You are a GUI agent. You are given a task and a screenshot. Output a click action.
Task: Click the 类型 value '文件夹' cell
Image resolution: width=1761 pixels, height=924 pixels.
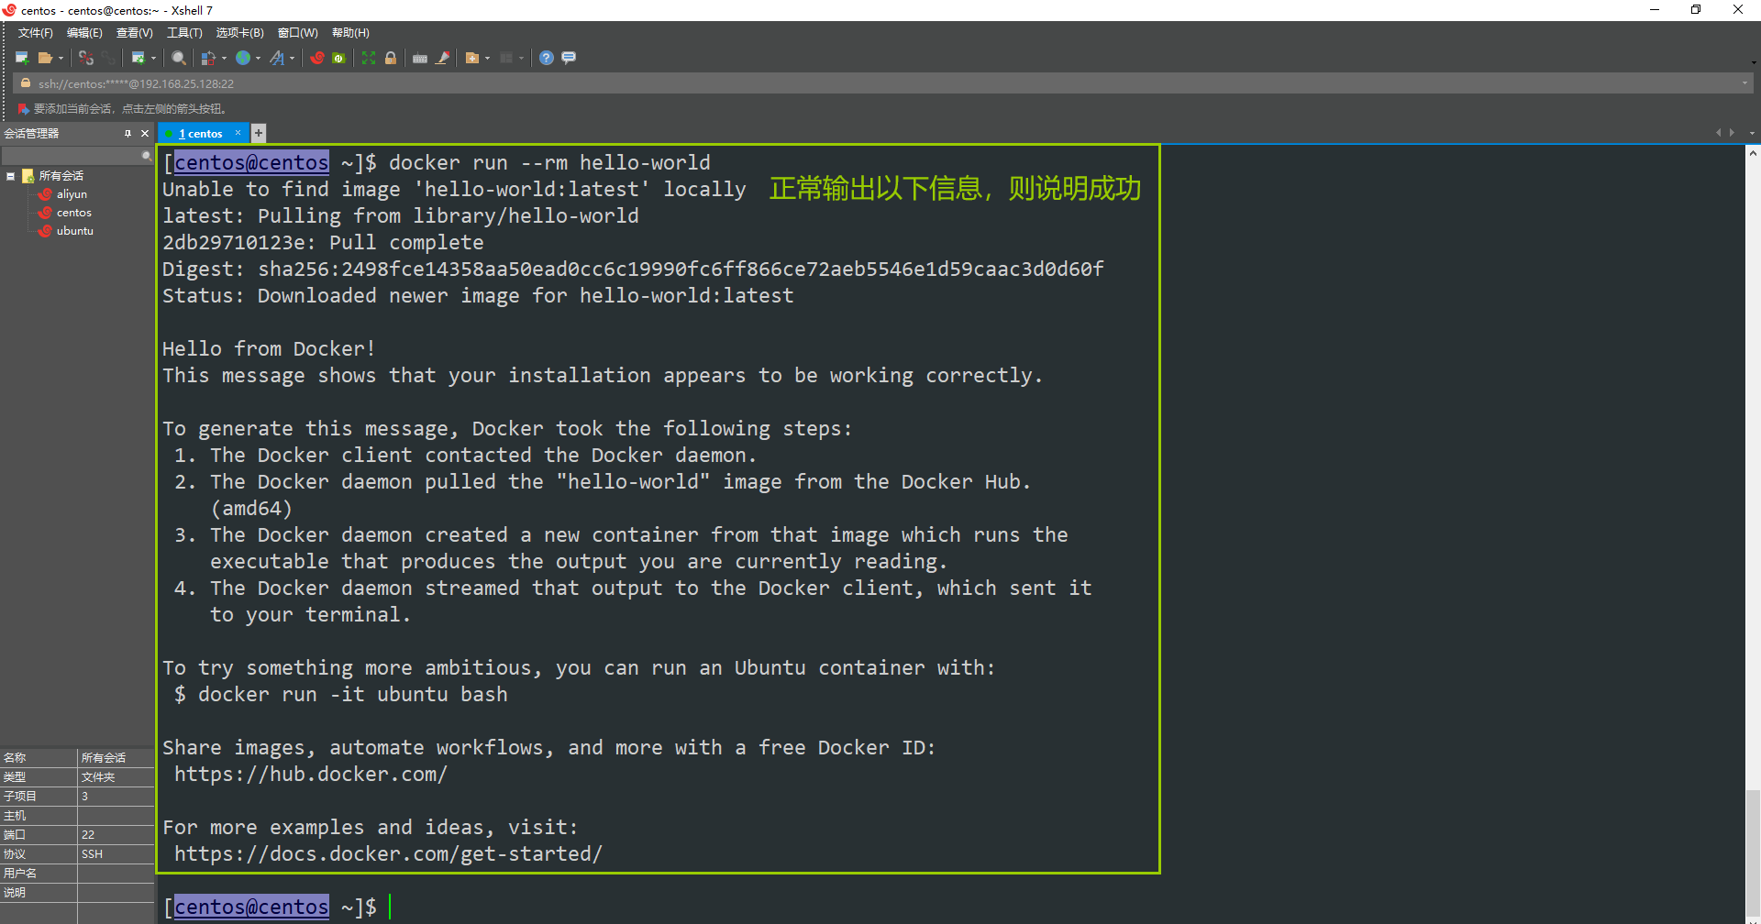pos(116,777)
